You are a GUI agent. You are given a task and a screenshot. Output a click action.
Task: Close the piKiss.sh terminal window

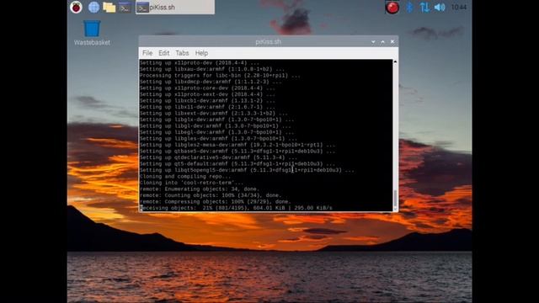392,41
